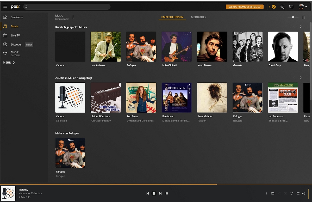
Task: Click the cast to device icon
Action: [x=291, y=7]
